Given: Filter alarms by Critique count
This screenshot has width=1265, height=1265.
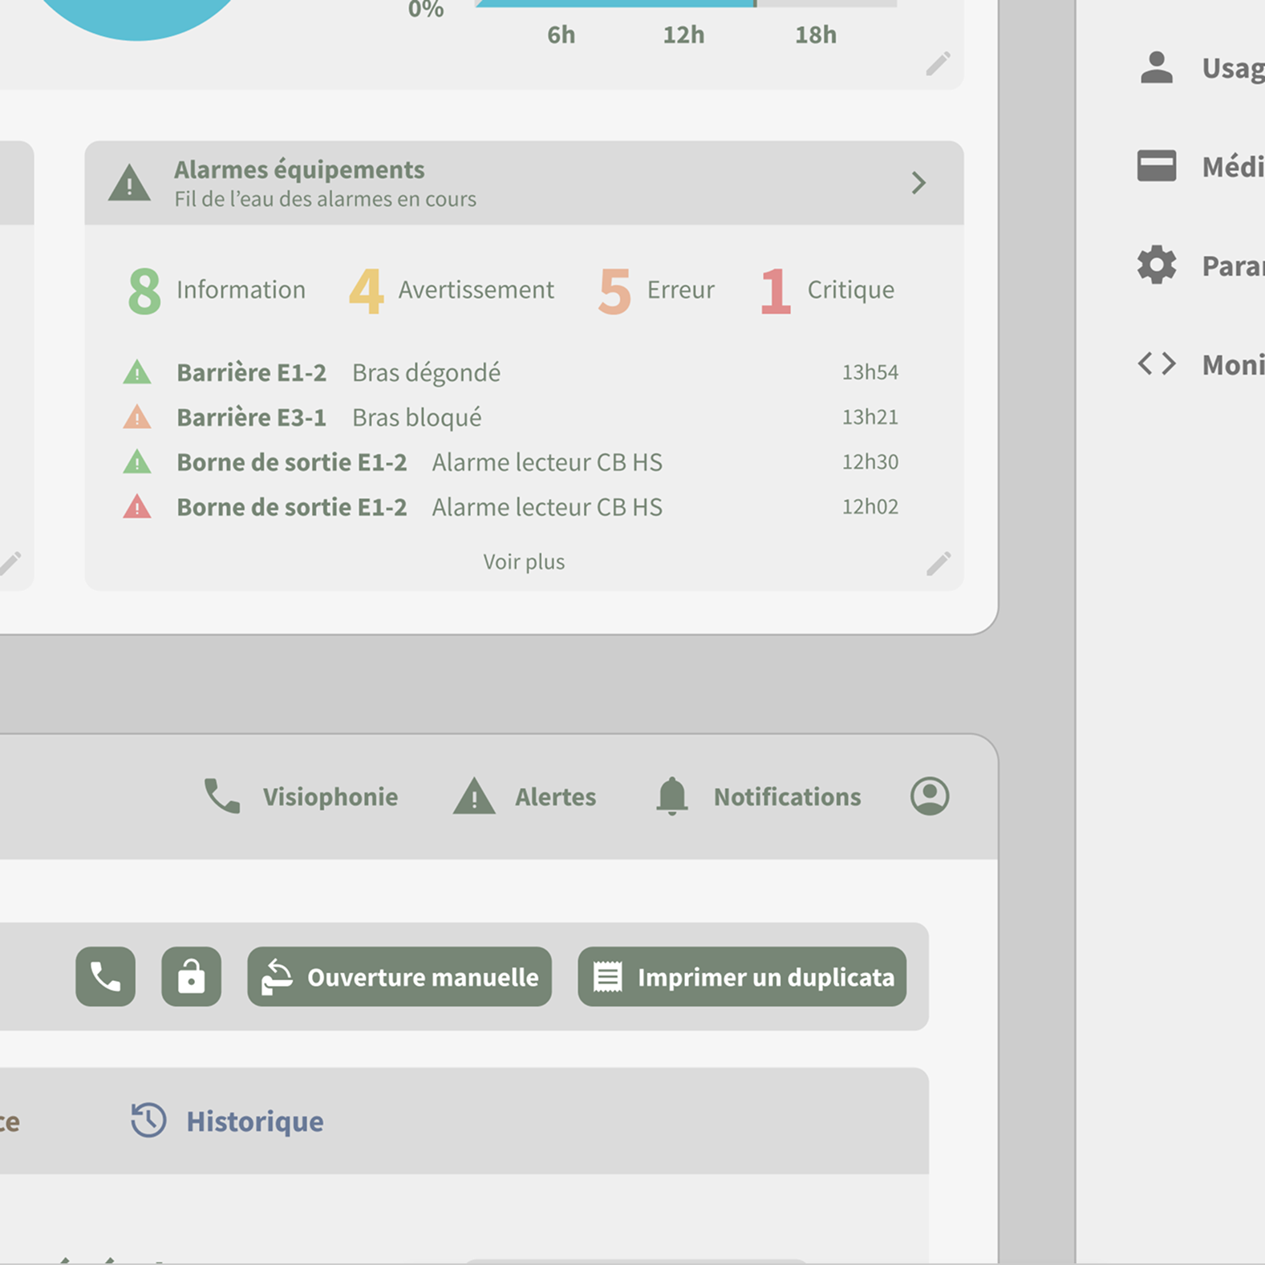Looking at the screenshot, I should tap(827, 290).
